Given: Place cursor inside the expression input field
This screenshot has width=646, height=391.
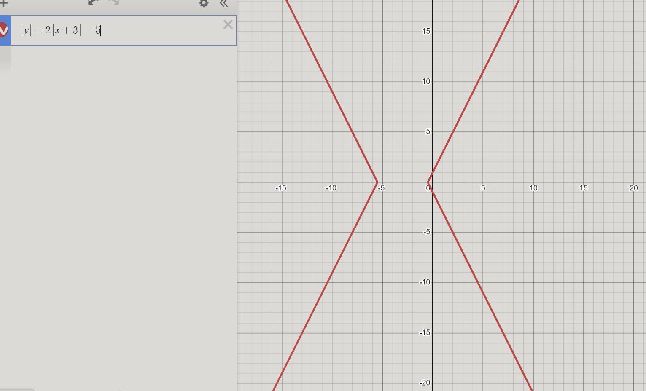Looking at the screenshot, I should coord(105,30).
